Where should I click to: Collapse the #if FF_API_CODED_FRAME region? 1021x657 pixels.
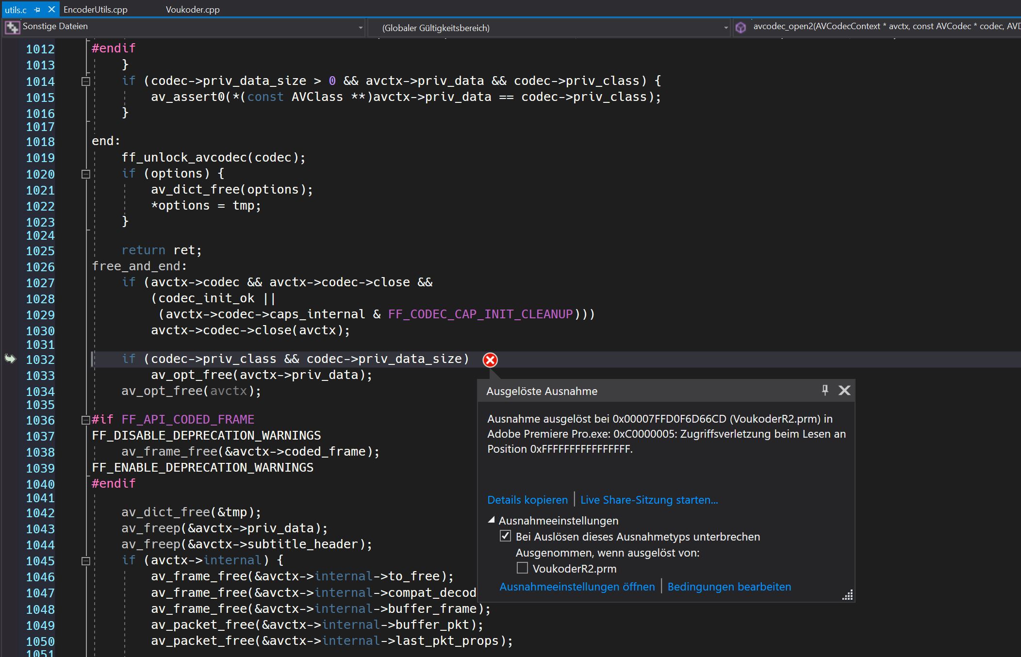86,420
